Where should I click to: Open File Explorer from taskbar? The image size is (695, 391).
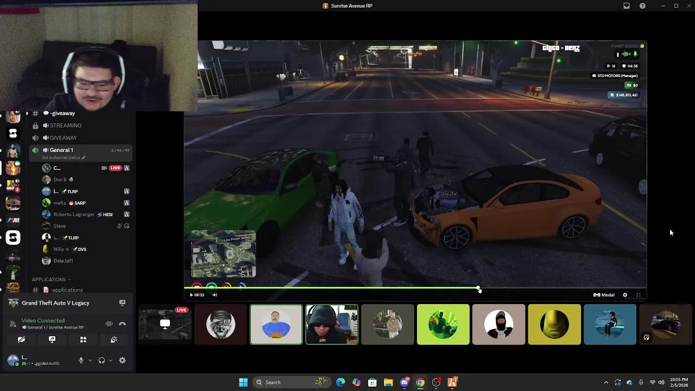click(388, 382)
